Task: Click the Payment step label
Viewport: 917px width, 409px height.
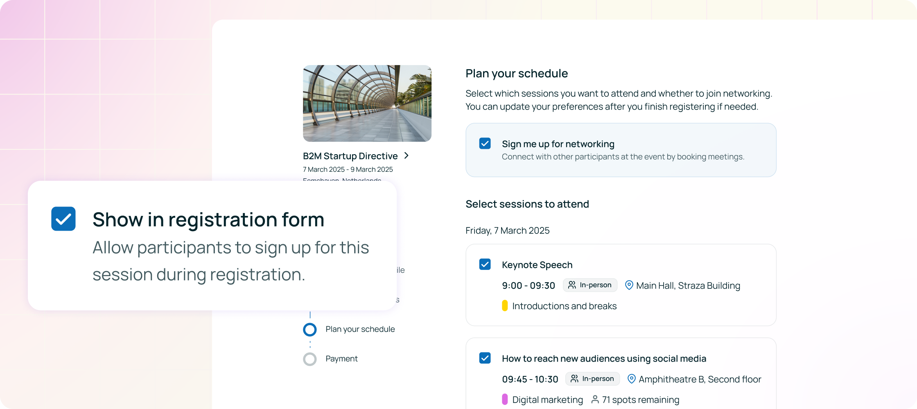Action: point(341,359)
